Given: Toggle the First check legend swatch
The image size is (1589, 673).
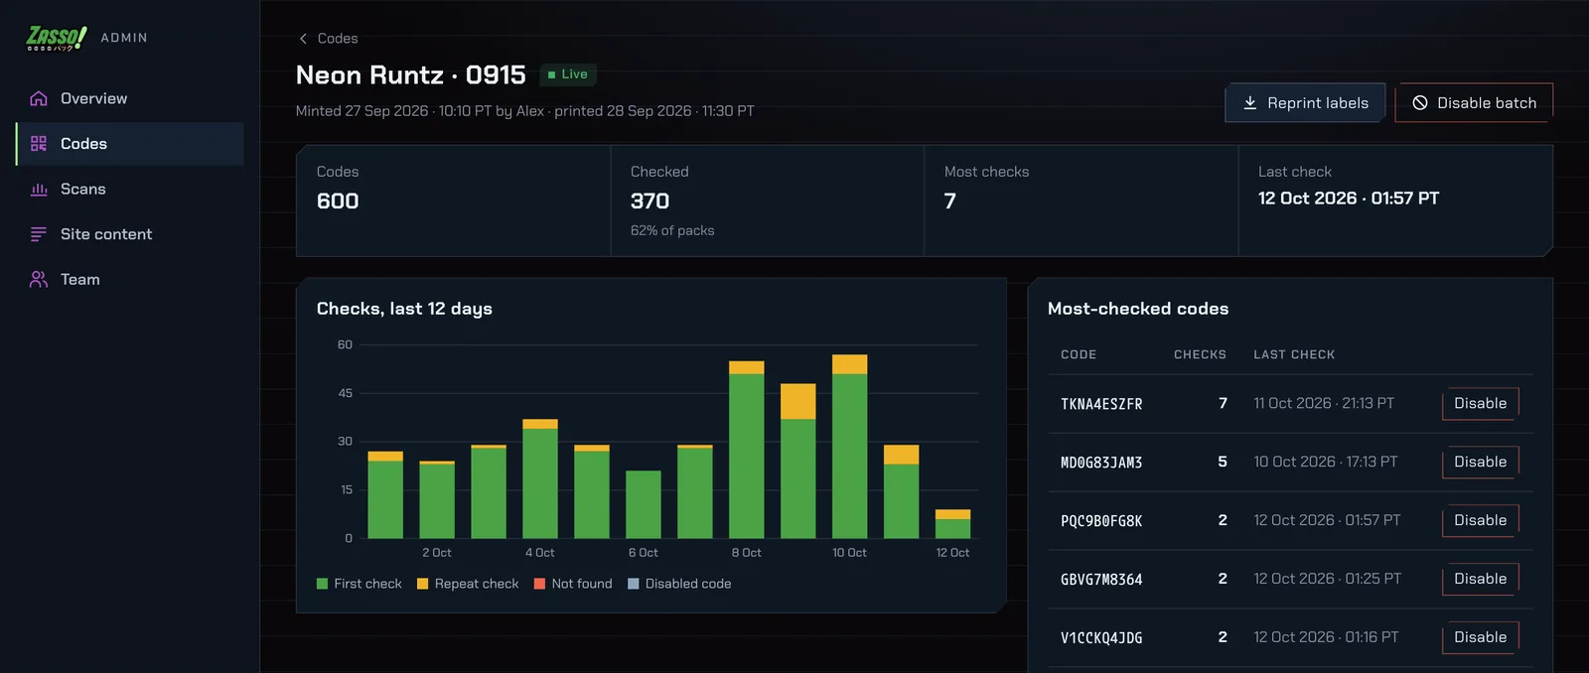Looking at the screenshot, I should 322,584.
